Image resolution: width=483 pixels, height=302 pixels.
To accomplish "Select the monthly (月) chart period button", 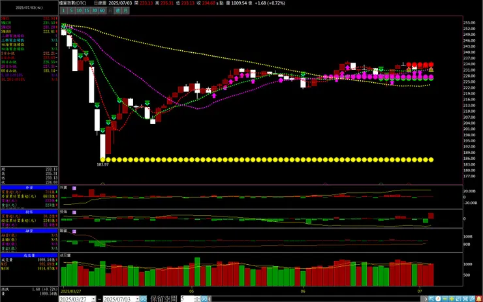I will pyautogui.click(x=126, y=10).
